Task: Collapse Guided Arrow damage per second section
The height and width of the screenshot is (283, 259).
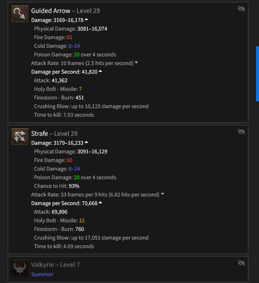Action: click(100, 71)
